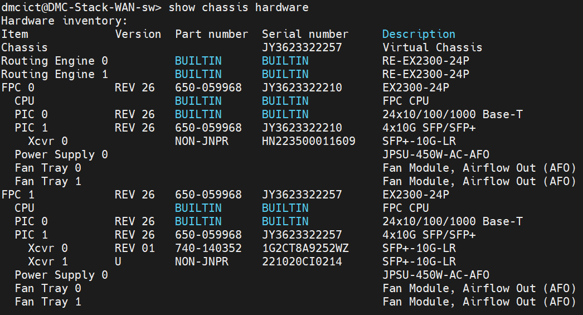The width and height of the screenshot is (583, 315).
Task: Select serial number 1G2CT8A9252WZ
Action: click(x=305, y=248)
